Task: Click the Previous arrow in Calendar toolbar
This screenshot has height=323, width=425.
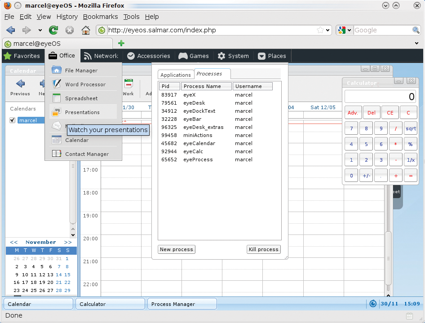Action: pyautogui.click(x=20, y=84)
